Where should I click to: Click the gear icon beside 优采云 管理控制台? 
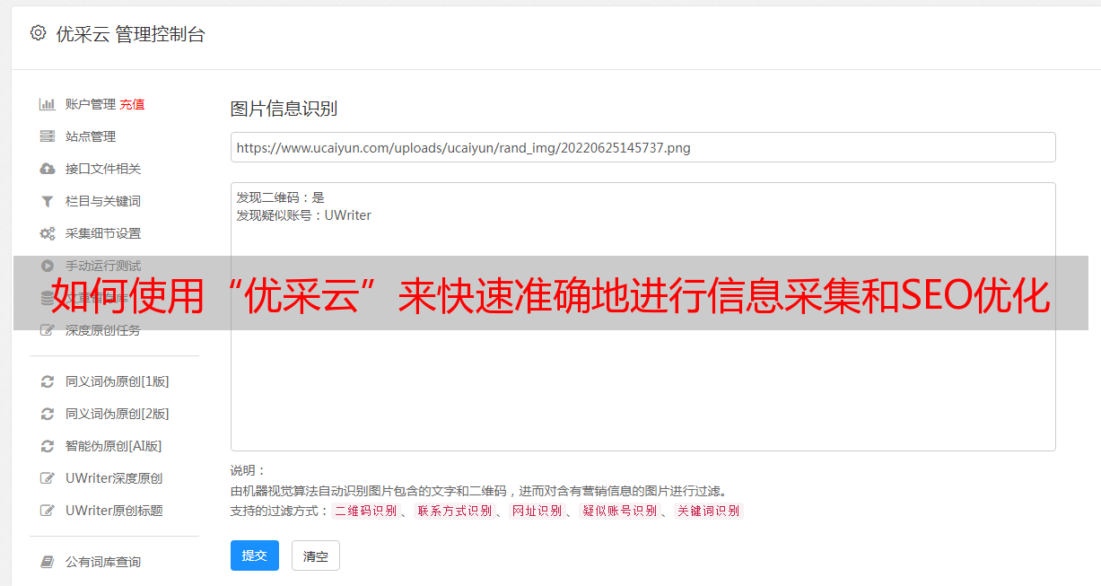38,33
